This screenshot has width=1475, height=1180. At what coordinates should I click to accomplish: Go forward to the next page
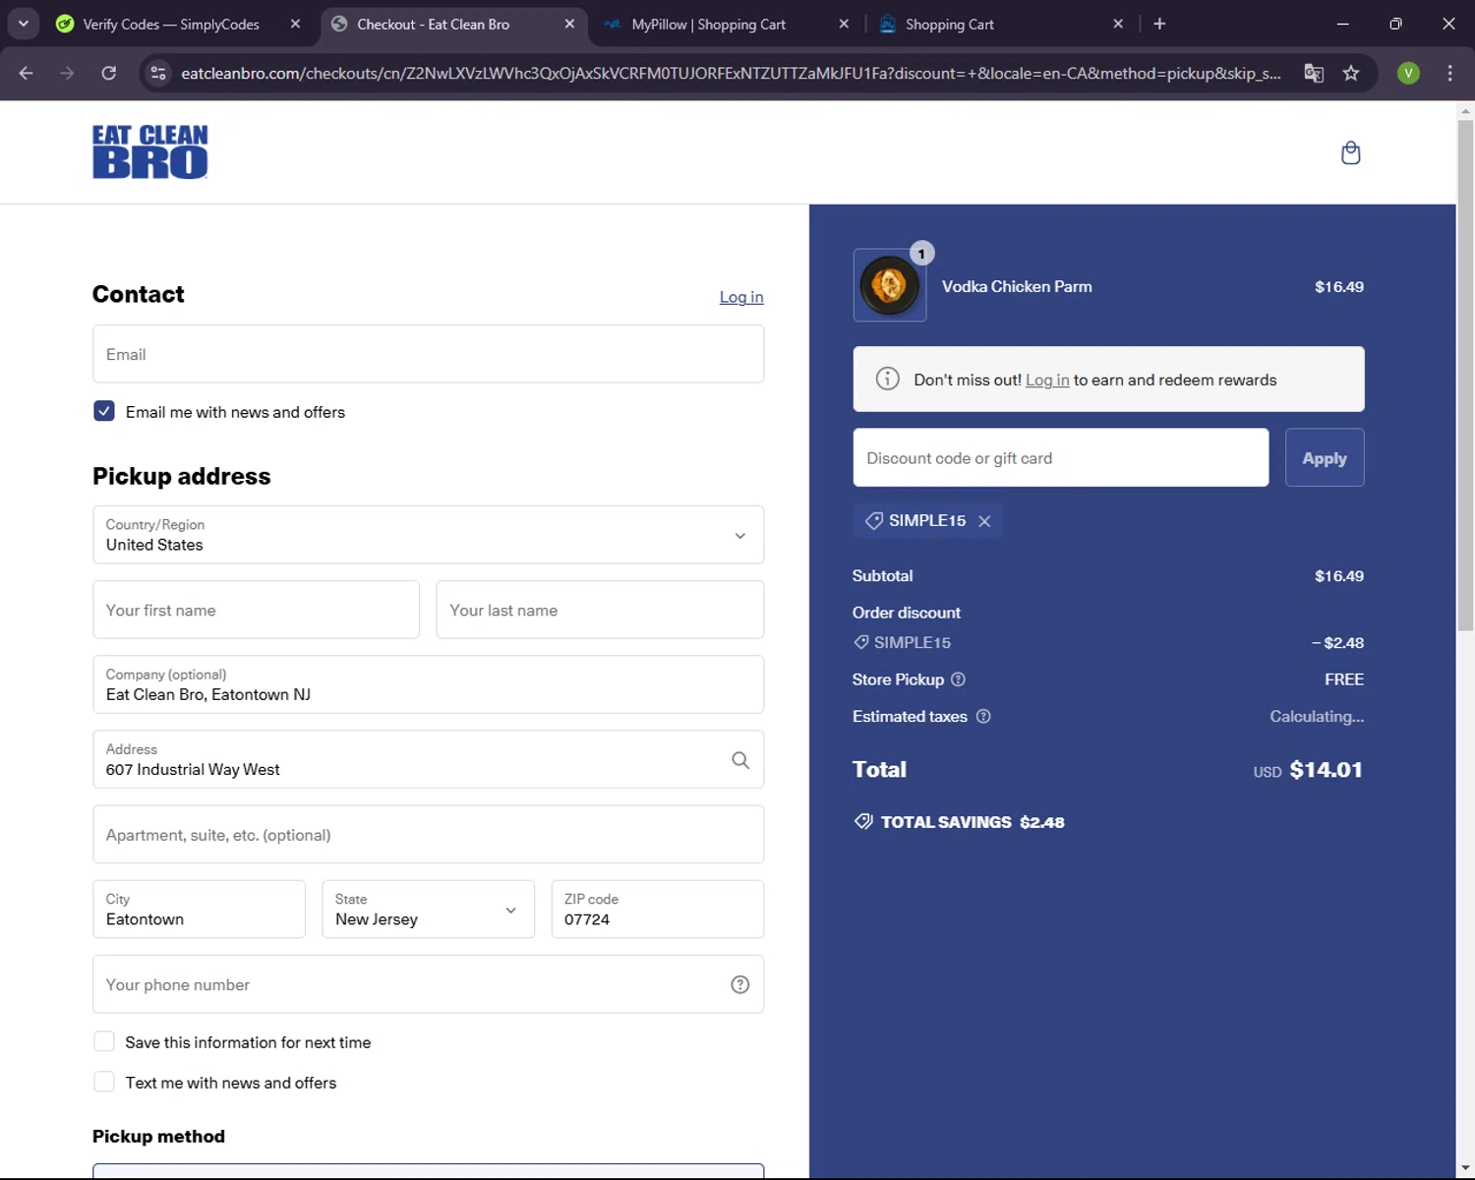click(67, 73)
